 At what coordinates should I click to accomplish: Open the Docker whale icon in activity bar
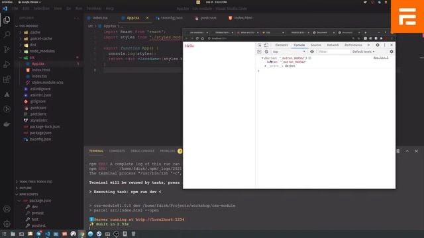tap(7, 124)
